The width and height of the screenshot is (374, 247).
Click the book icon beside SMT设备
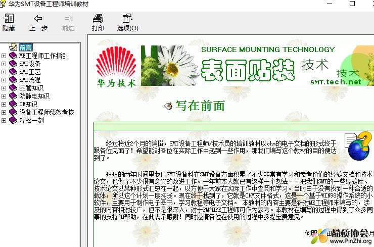pyautogui.click(x=13, y=64)
